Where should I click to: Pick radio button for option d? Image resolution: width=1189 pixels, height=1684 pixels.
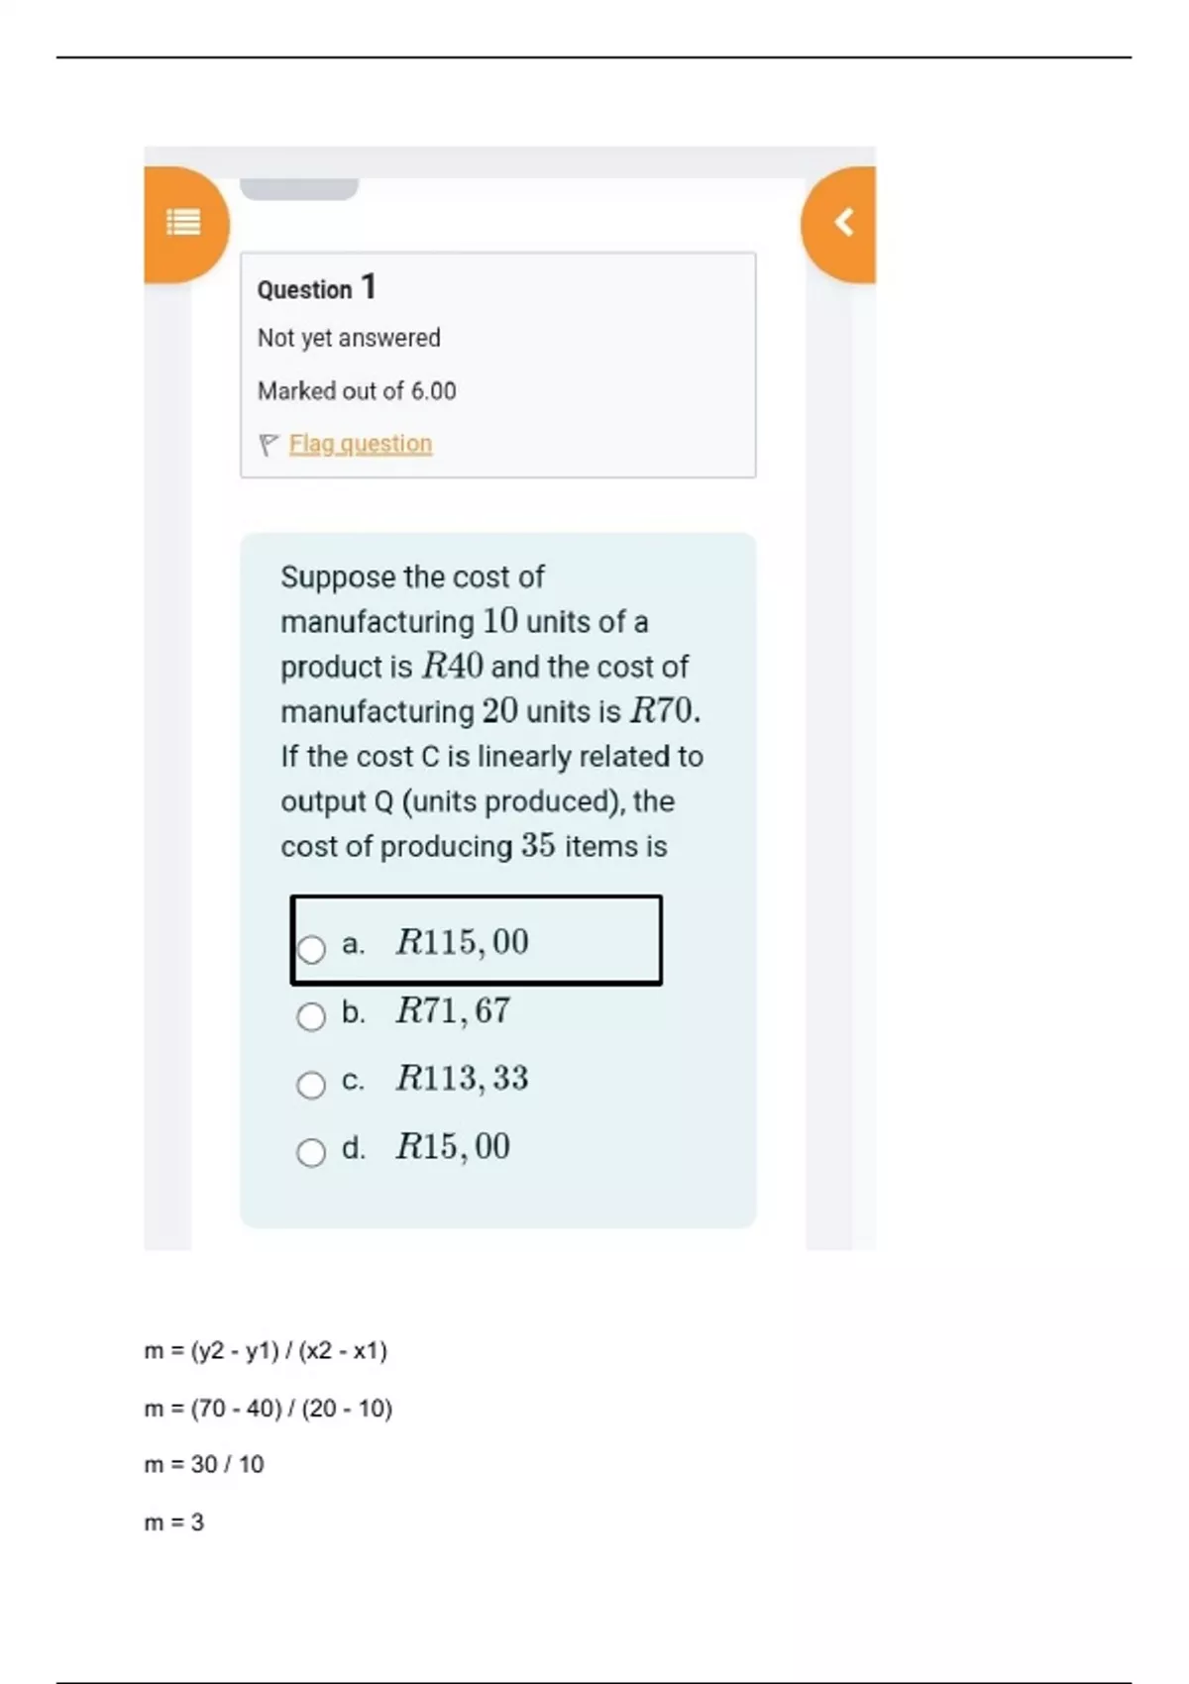coord(311,1152)
